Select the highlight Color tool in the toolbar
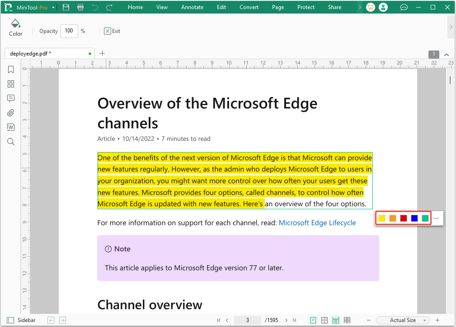 tap(15, 27)
